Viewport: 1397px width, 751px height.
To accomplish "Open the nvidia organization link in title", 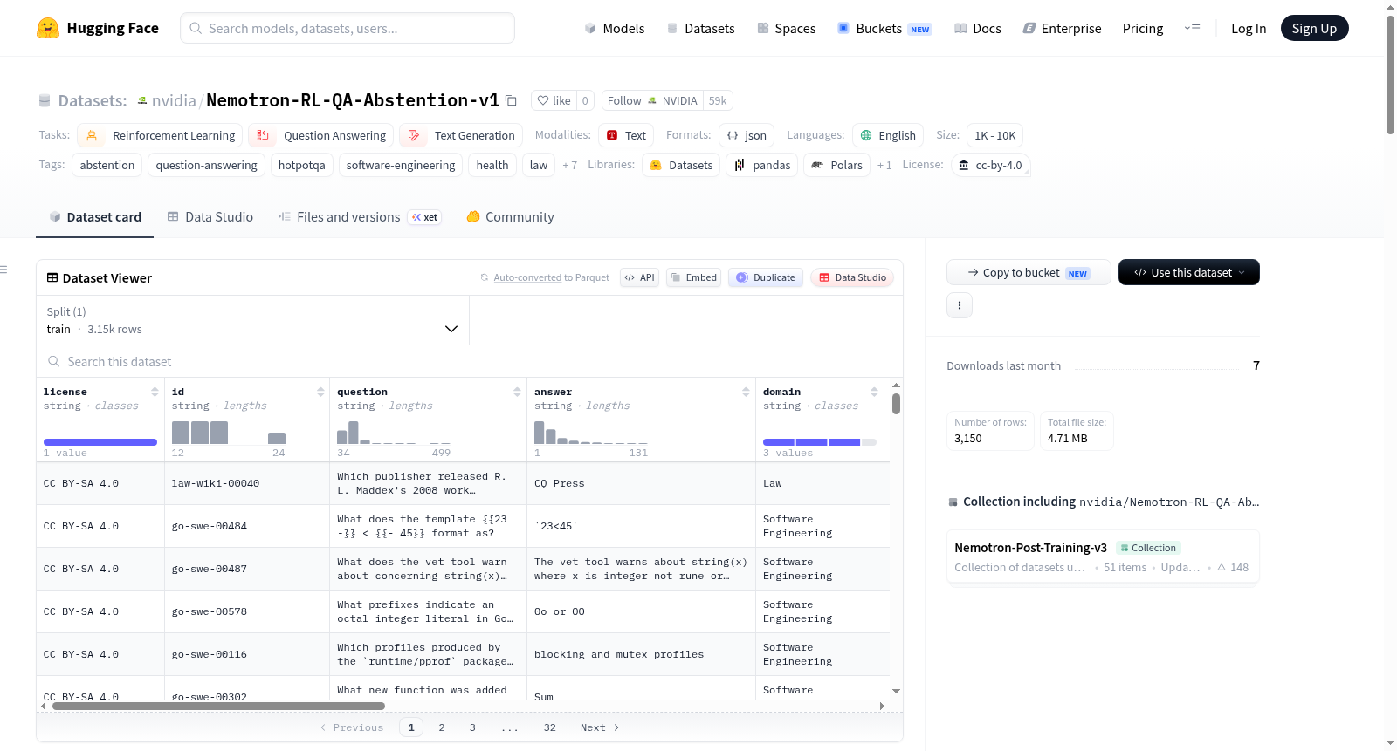I will pos(174,100).
